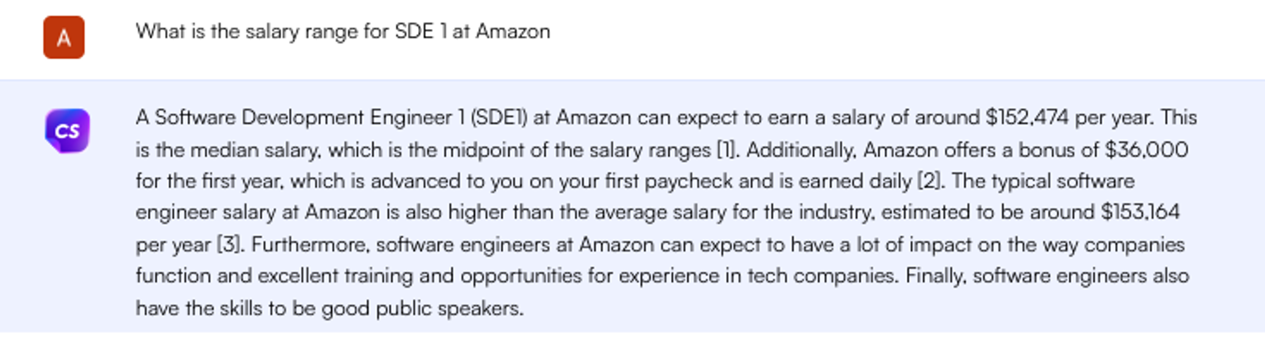Click the user question about SDE 1 salary

click(x=342, y=32)
